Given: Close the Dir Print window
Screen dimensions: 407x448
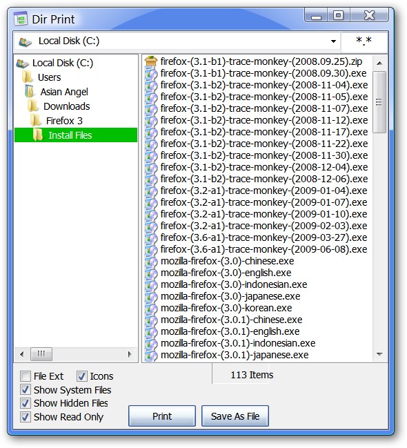Looking at the screenshot, I should click(x=369, y=15).
